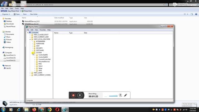Select the Setup key
Screen dimensions: 199x112
40,68
